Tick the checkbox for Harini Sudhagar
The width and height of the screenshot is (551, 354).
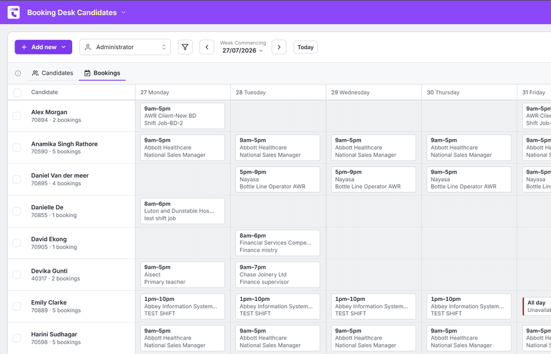[17, 338]
